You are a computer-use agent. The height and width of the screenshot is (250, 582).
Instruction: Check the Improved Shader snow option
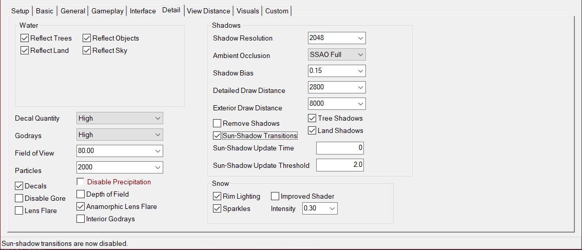(x=275, y=196)
